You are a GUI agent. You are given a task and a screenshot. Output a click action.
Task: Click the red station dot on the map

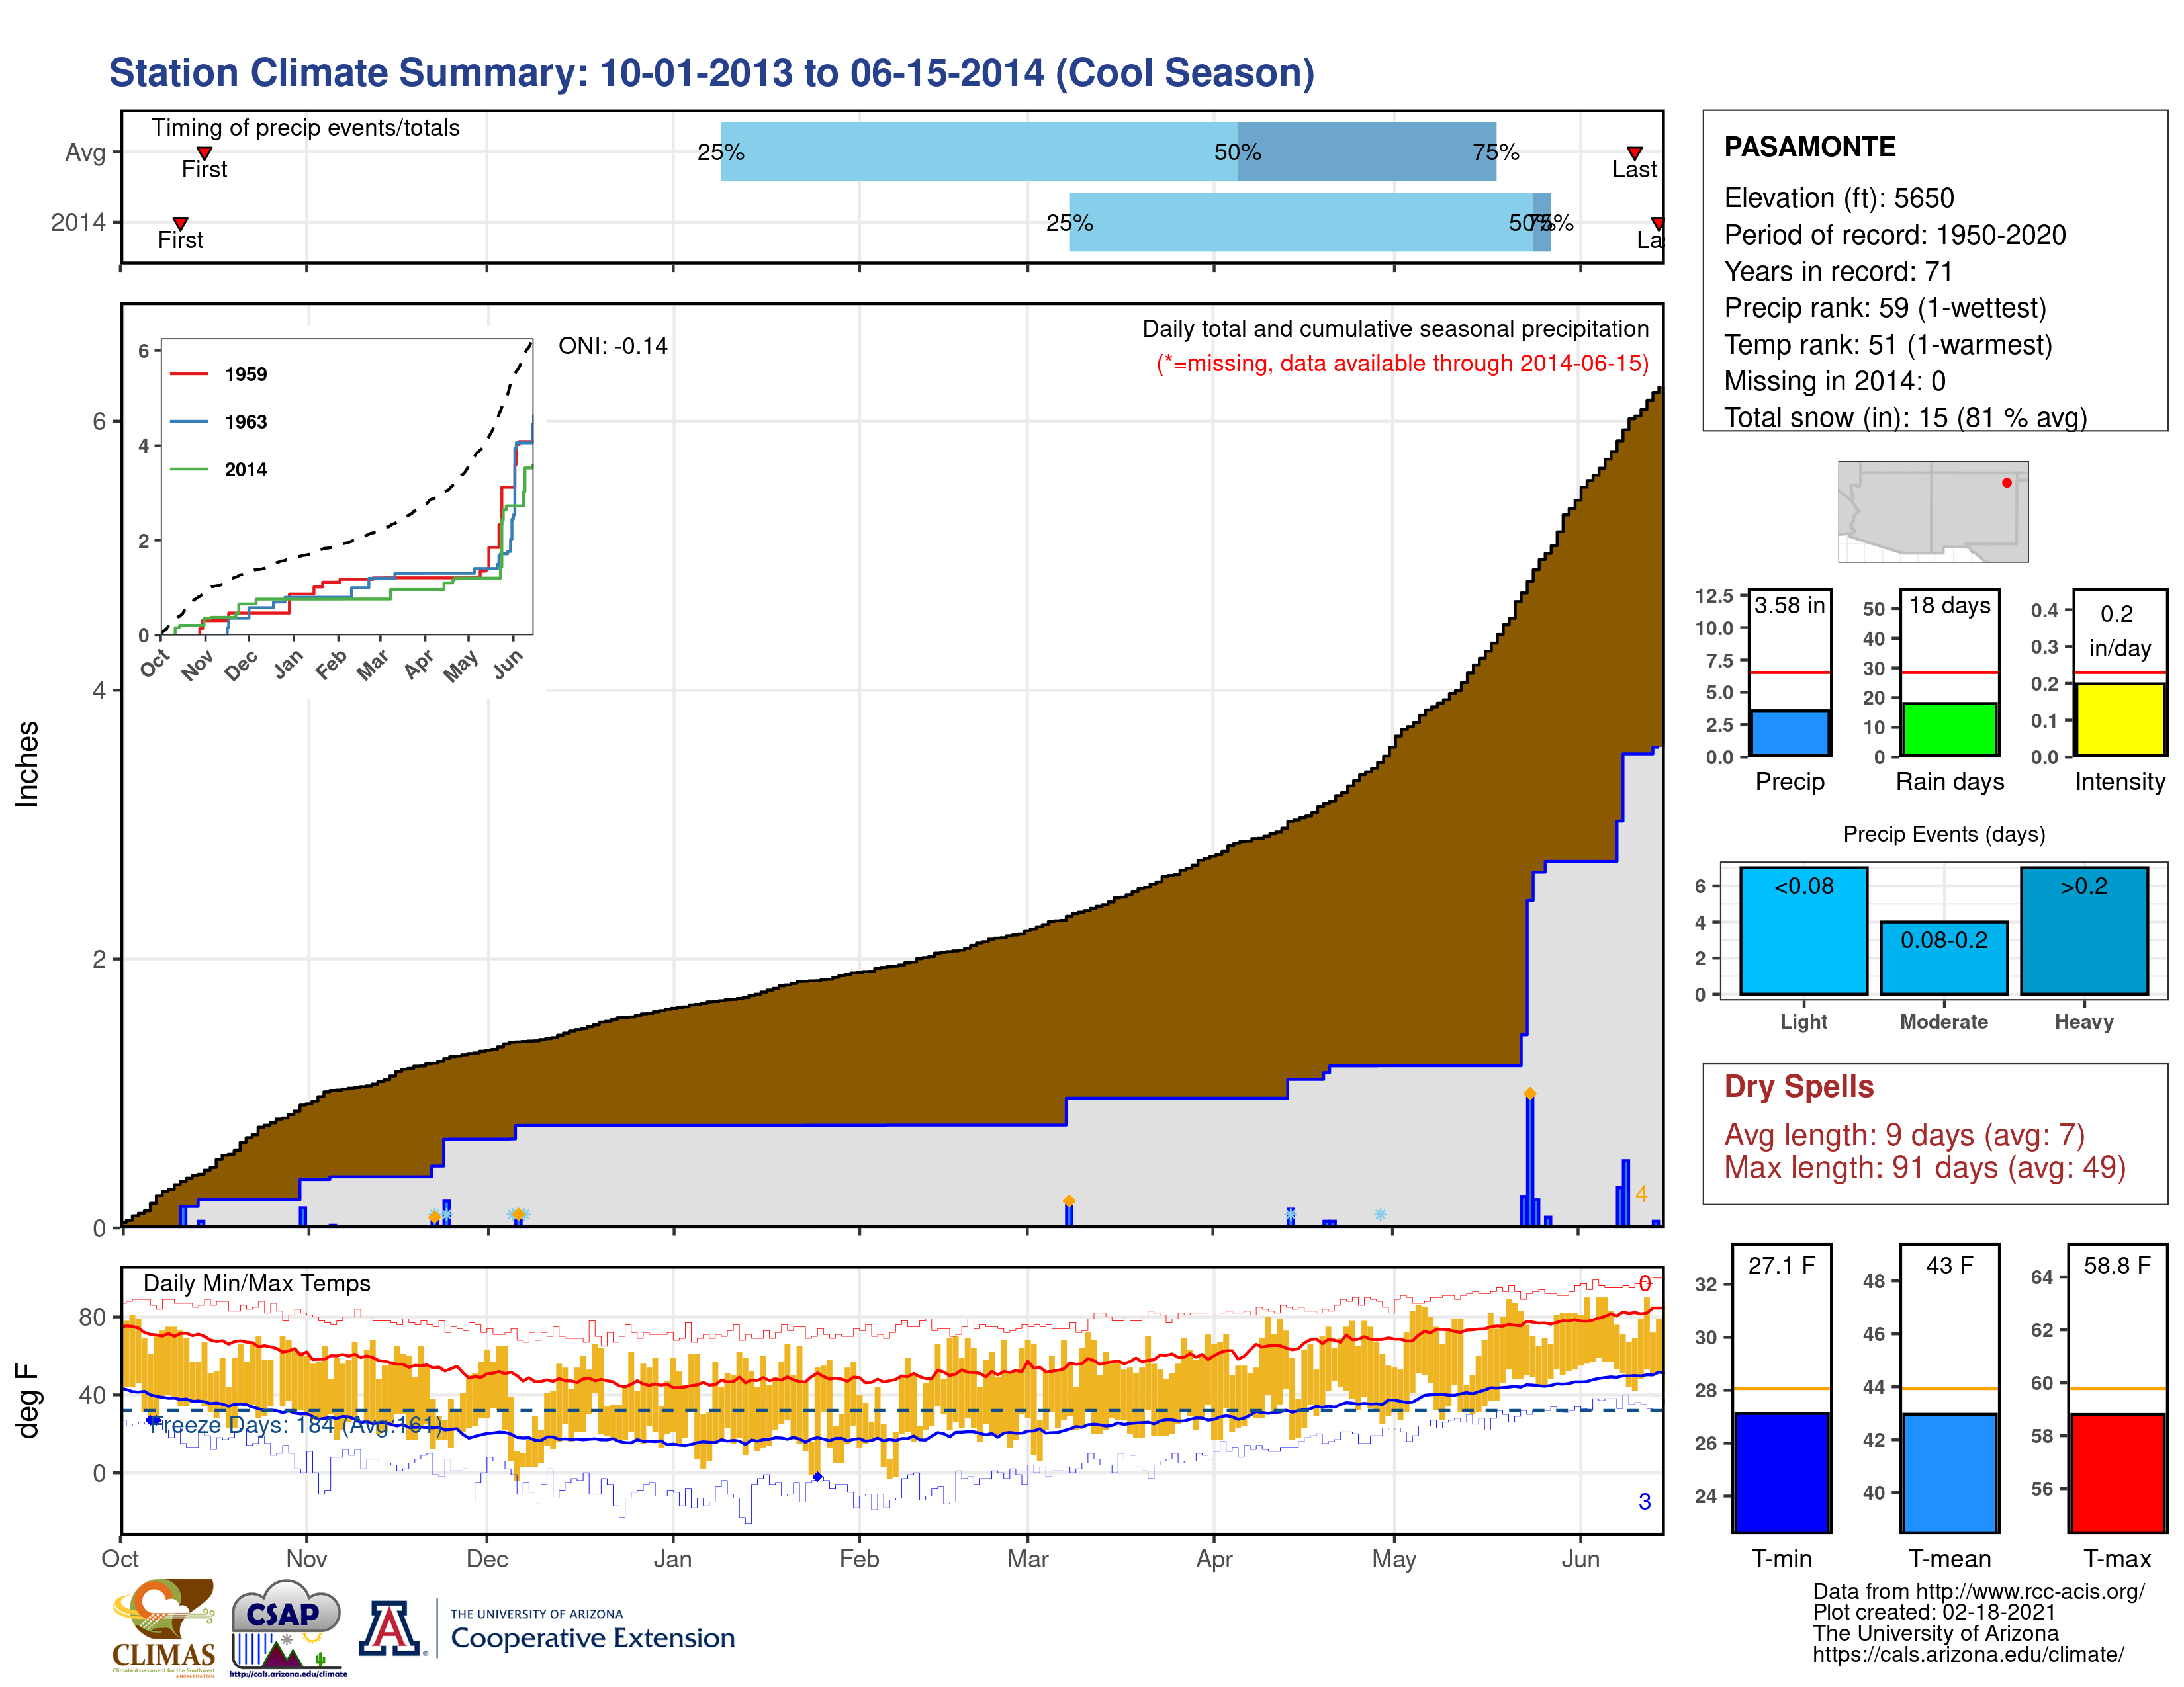tap(2006, 483)
